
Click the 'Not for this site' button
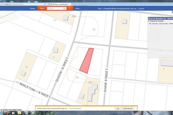[128, 108]
